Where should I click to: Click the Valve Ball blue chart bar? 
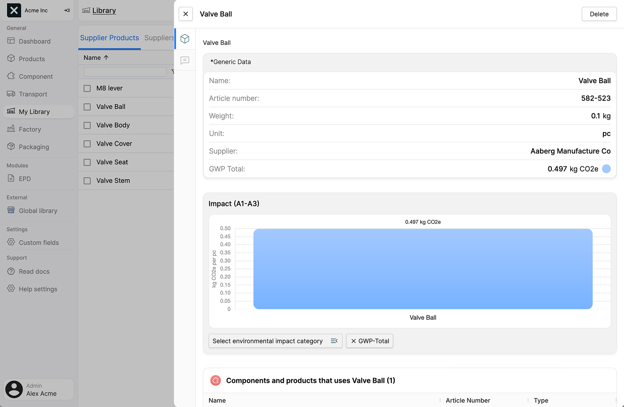point(423,269)
